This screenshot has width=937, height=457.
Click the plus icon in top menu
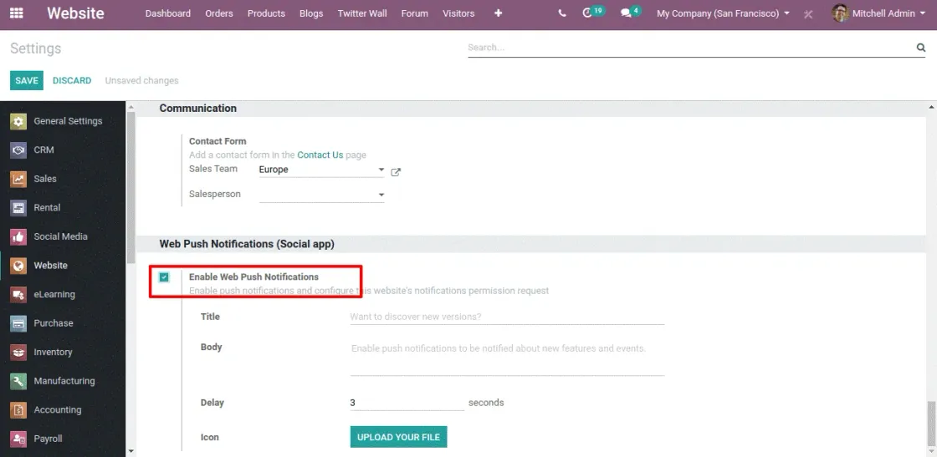point(499,13)
